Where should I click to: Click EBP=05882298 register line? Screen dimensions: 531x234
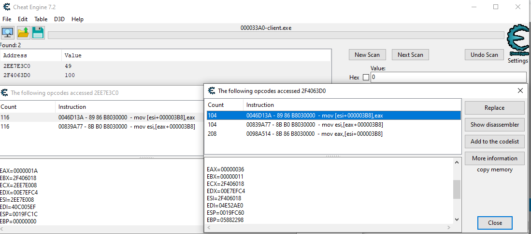[x=225, y=220]
